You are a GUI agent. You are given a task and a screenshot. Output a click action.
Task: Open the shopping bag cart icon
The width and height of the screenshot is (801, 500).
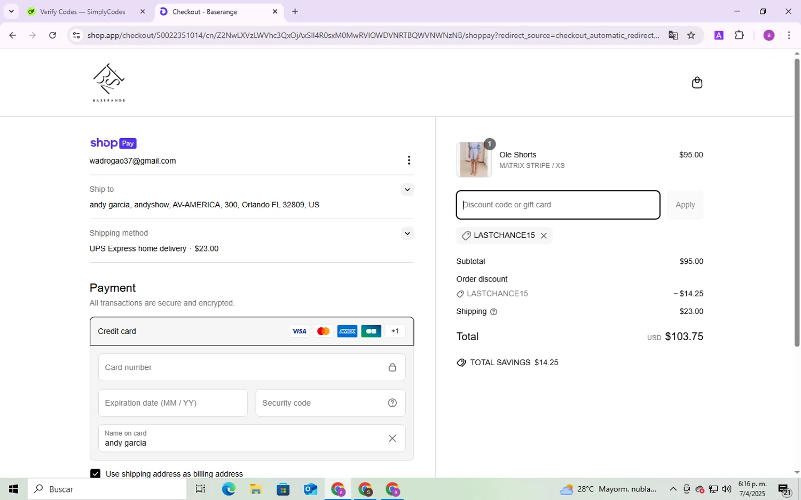697,83
